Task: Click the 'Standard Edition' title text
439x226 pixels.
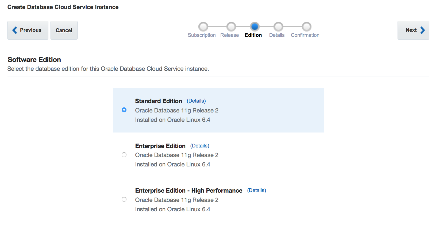Action: 159,101
